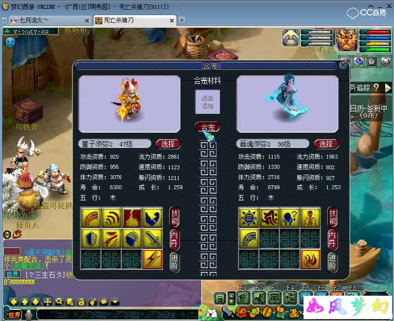Click the chat move cross-arrows icon
The height and width of the screenshot is (321, 394).
[48, 302]
